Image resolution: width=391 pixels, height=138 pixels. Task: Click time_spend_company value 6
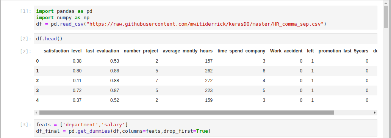pyautogui.click(x=264, y=71)
